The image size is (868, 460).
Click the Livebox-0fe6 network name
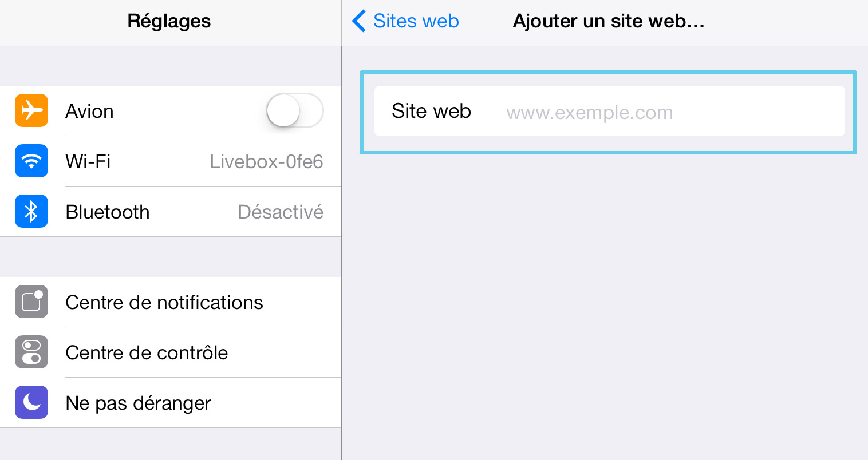[266, 161]
